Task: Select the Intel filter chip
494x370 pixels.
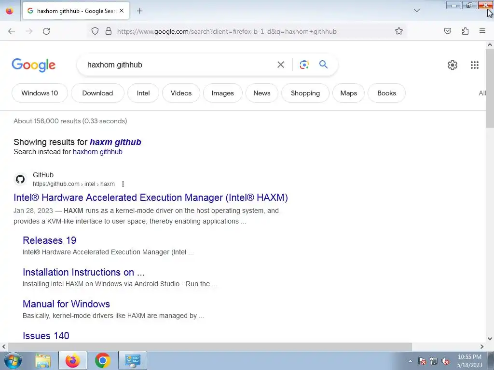Action: (x=143, y=93)
